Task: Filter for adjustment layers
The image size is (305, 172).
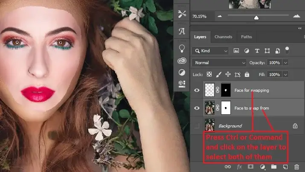Action: [x=247, y=51]
